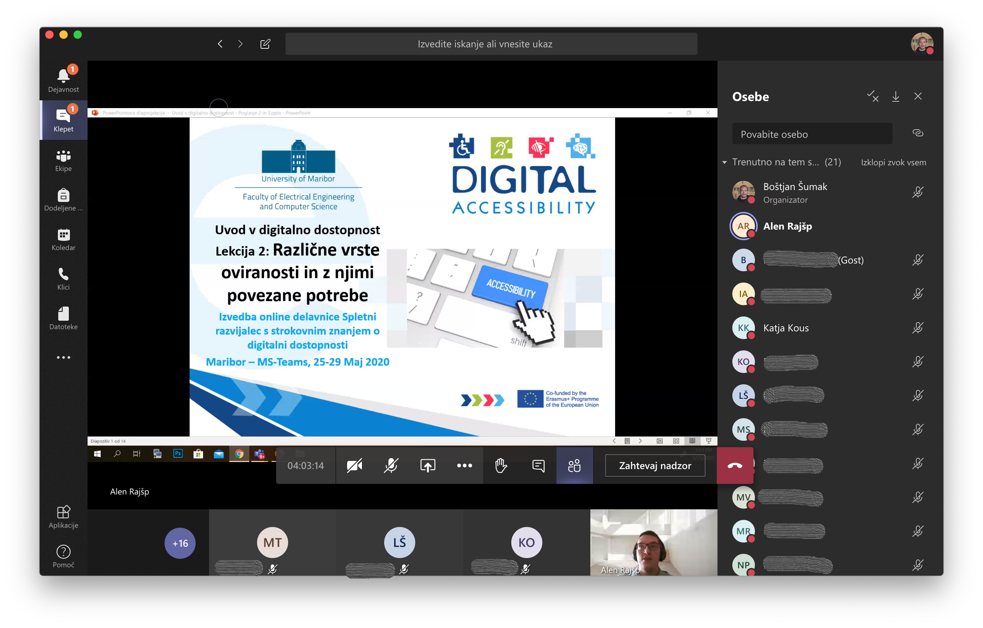Viewport: 983px width, 628px height.
Task: Switch to the Dejavnost tab
Action: click(63, 79)
